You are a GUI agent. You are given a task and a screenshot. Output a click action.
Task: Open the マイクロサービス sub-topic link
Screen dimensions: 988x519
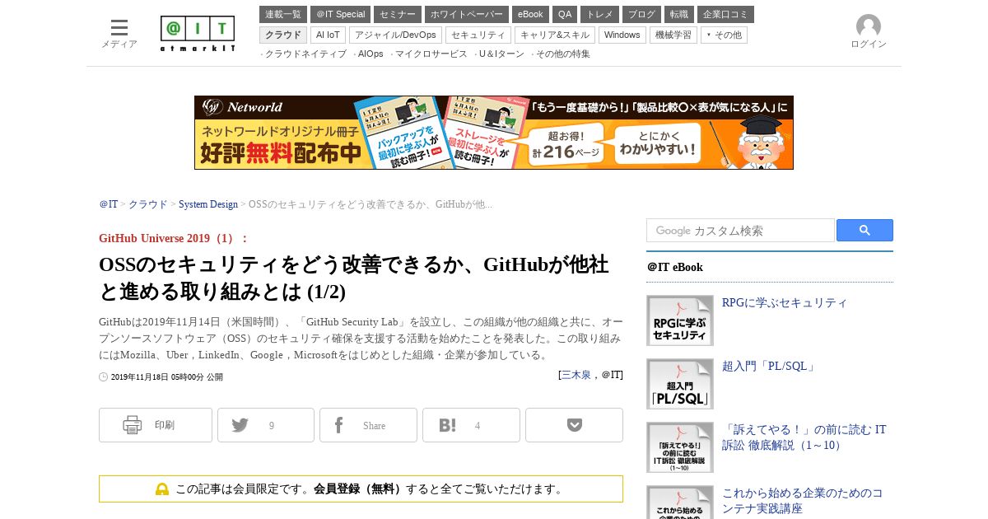431,54
